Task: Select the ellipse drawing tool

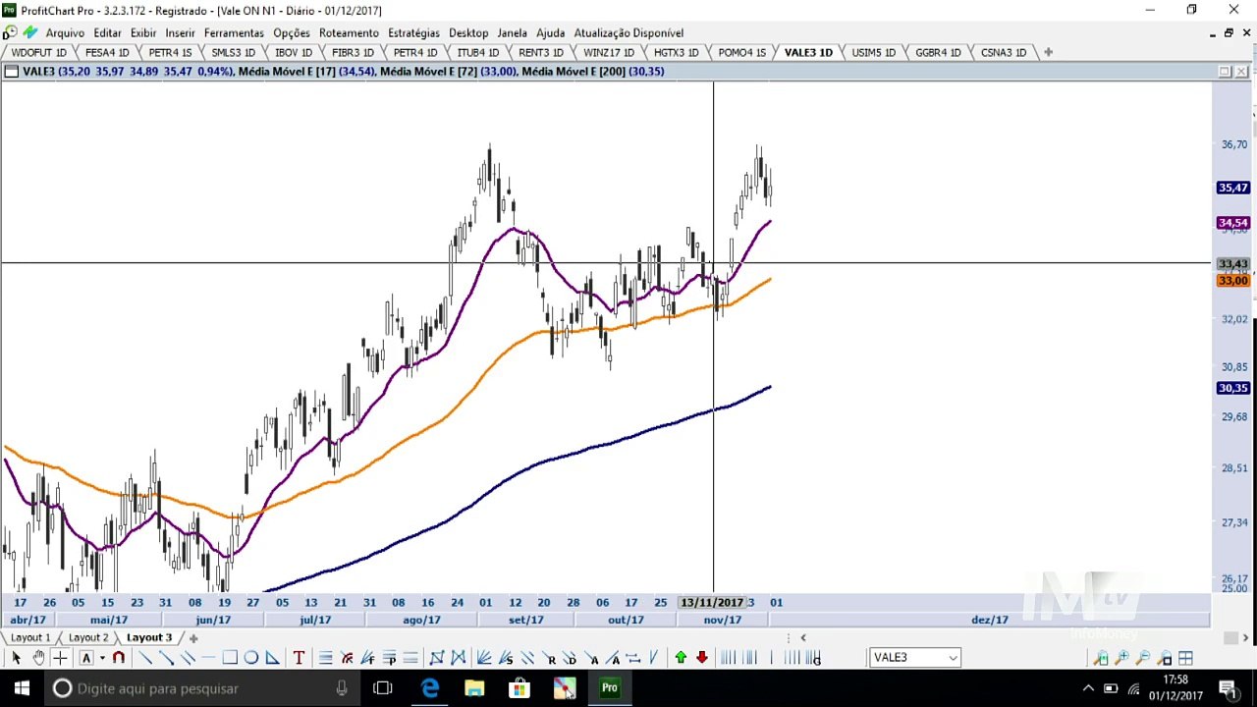Action: 251,658
